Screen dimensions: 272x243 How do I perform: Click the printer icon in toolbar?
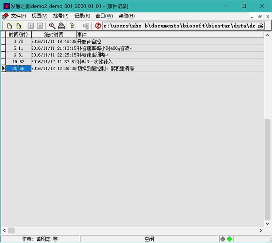coord(61,26)
